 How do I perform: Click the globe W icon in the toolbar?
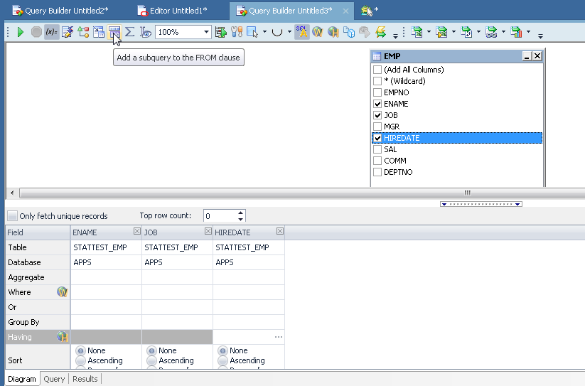coord(318,32)
